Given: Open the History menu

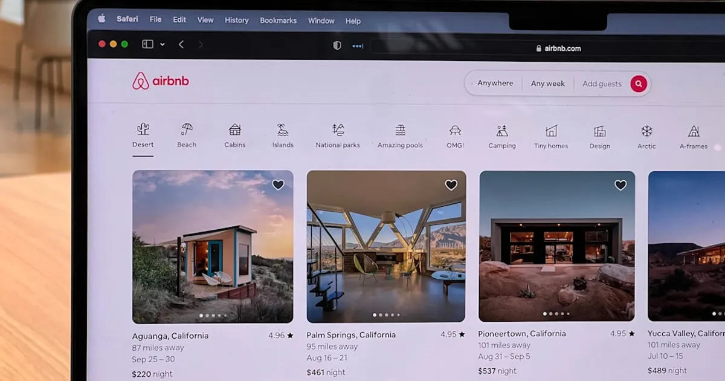Looking at the screenshot, I should click(x=236, y=20).
